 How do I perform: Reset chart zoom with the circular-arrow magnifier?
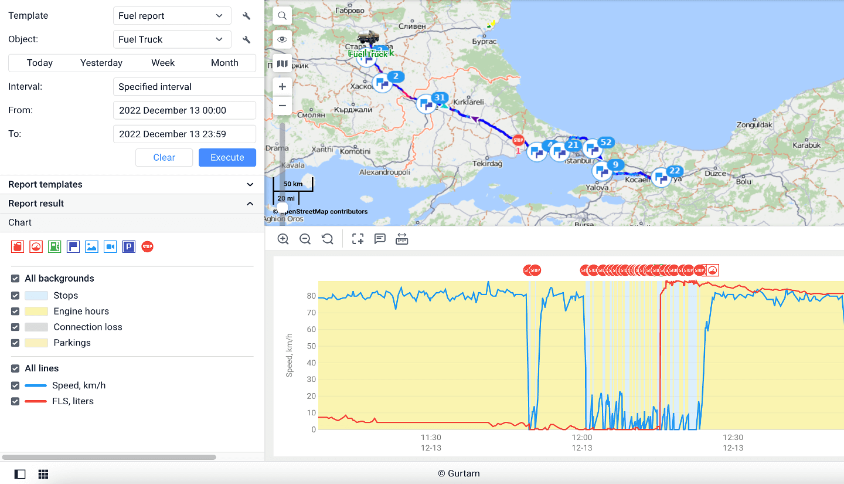click(x=328, y=239)
